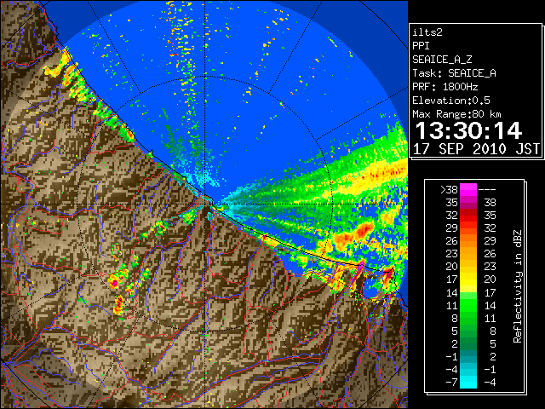Click the 'Reflectivity in dBZ' legend title
This screenshot has width=545, height=409.
click(517, 286)
